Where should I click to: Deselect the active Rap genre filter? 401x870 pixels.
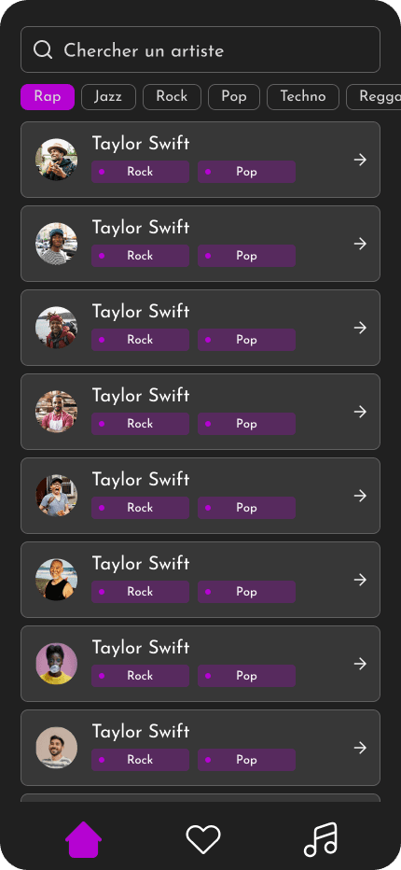point(48,97)
